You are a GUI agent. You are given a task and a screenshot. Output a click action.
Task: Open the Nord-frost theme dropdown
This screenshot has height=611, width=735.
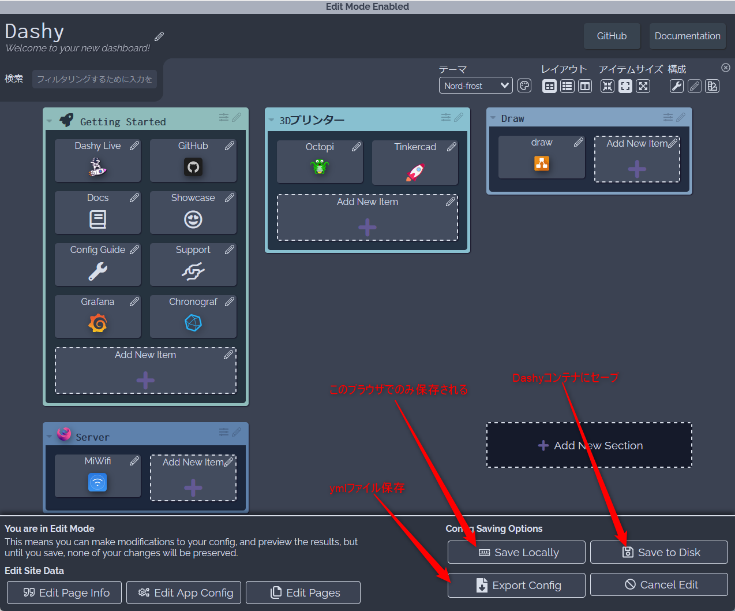pos(475,85)
